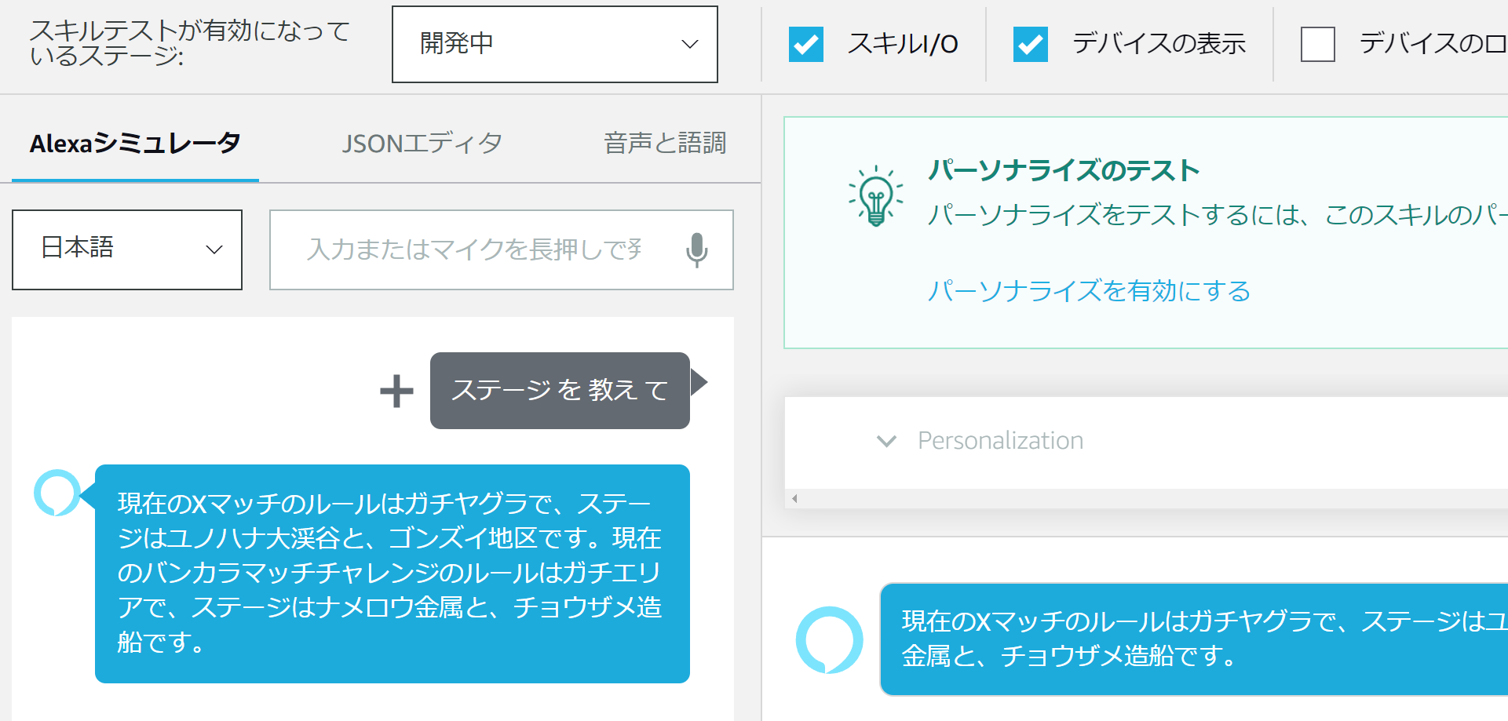Click the スキルテストが有効になっているステージ label
The height and width of the screenshot is (721, 1508).
click(x=190, y=43)
